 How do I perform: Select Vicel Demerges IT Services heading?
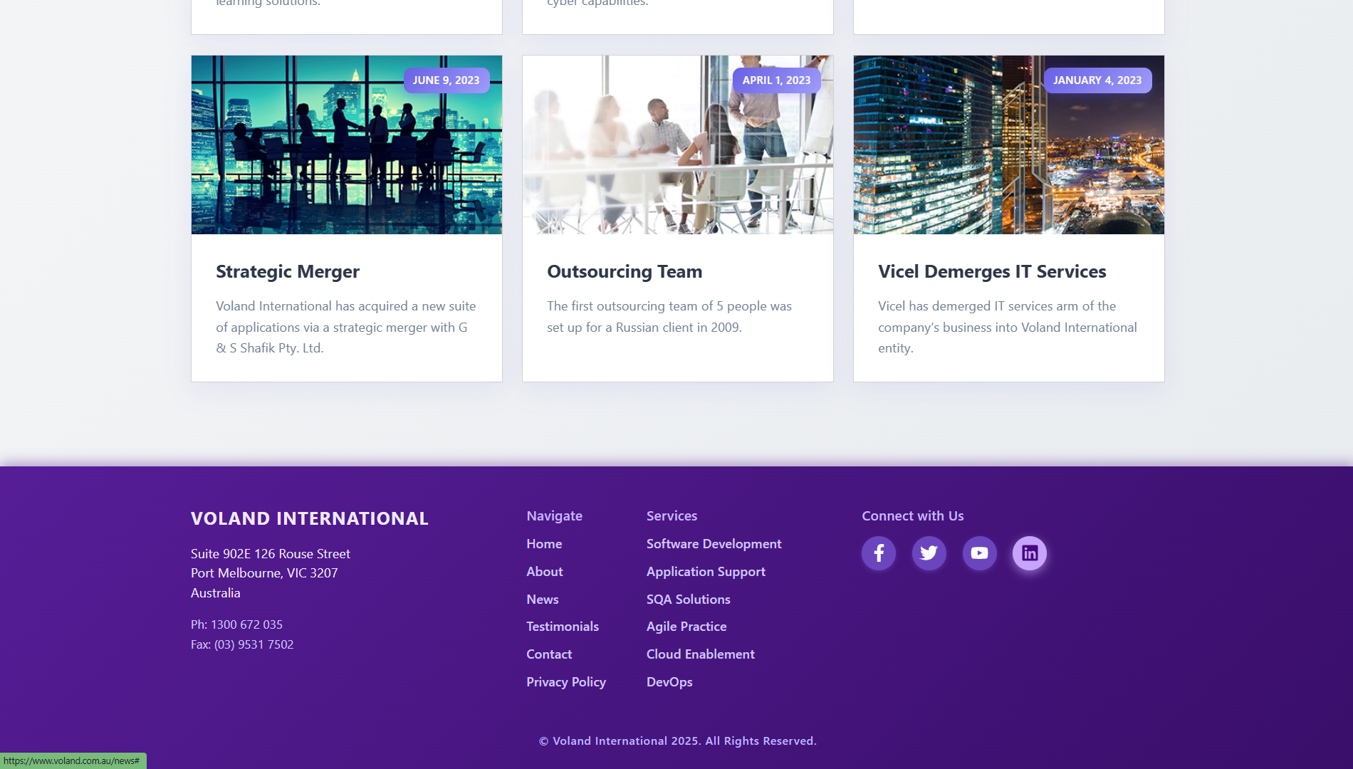point(992,272)
